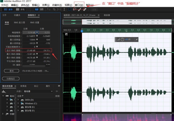Viewport: 174px width, 121px height.
Task: Click the overview navigator waveform strip
Action: 117,22
